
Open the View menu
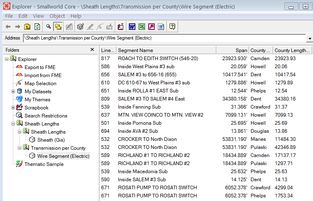tap(38, 16)
